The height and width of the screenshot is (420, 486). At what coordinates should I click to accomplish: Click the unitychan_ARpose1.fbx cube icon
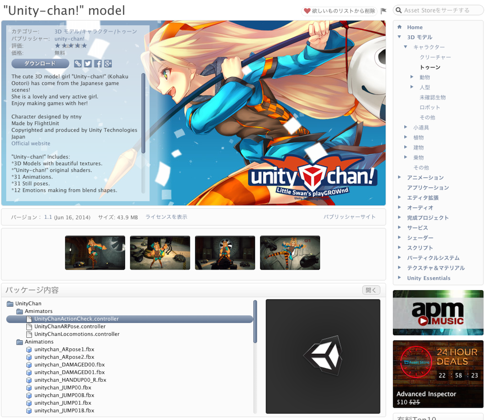click(29, 349)
